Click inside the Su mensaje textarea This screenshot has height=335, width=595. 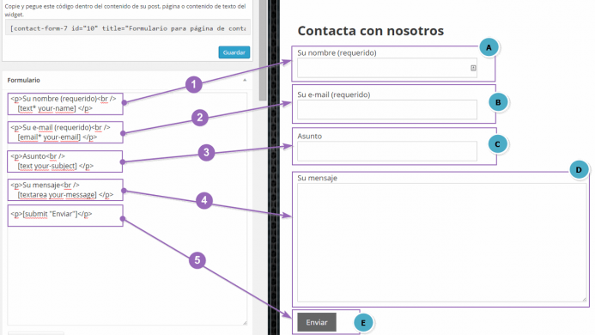tap(442, 242)
